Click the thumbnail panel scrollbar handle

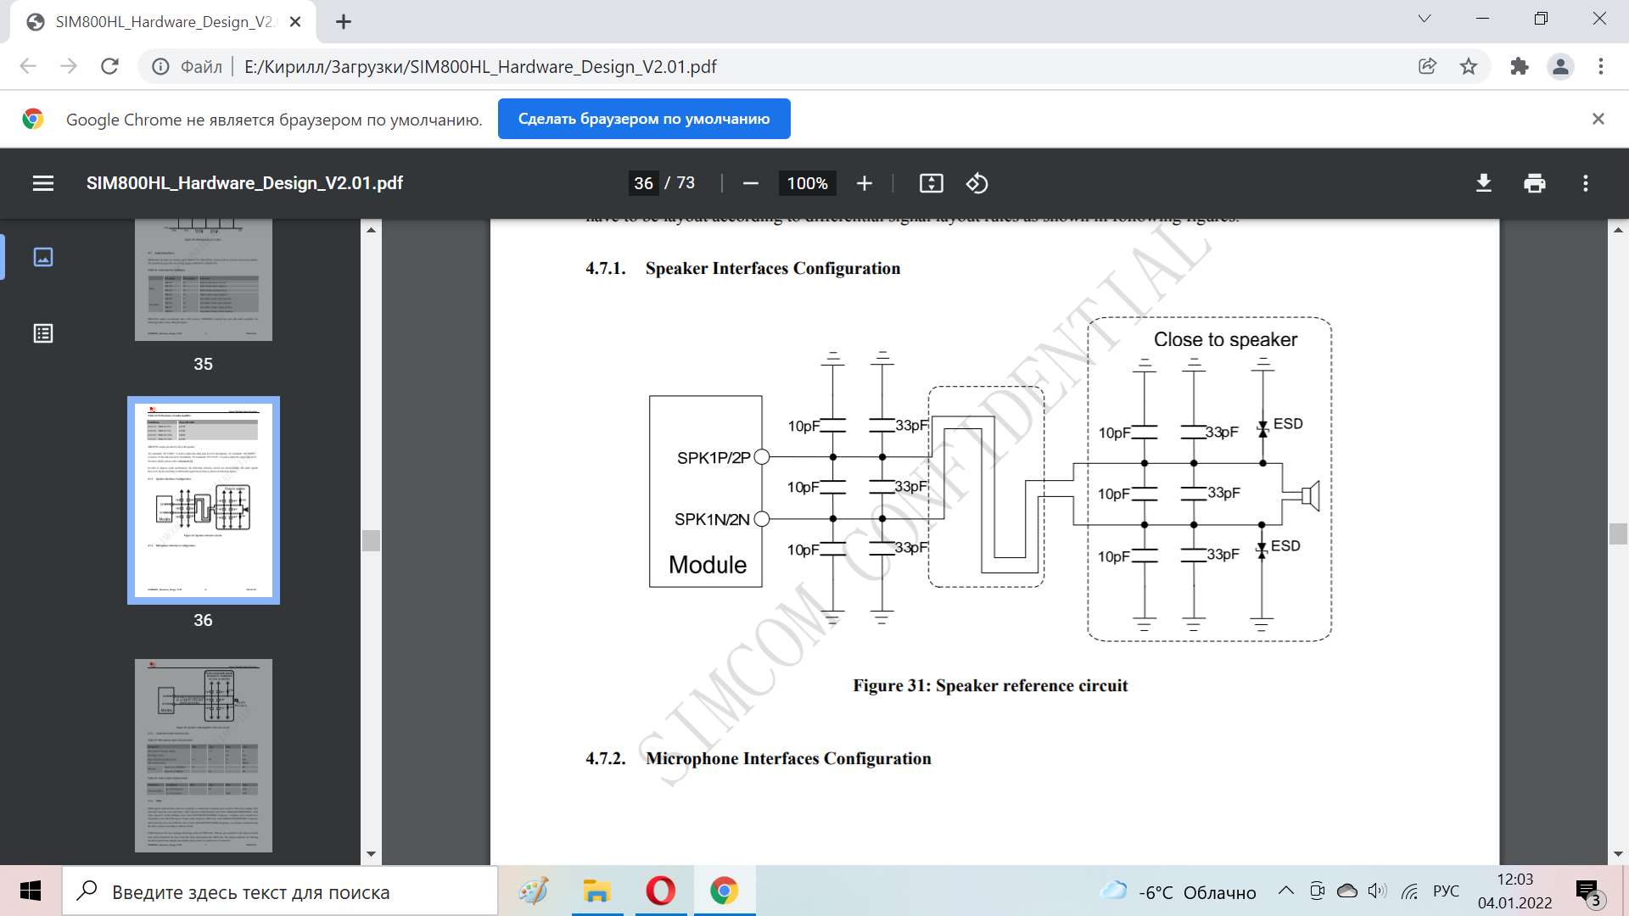371,540
